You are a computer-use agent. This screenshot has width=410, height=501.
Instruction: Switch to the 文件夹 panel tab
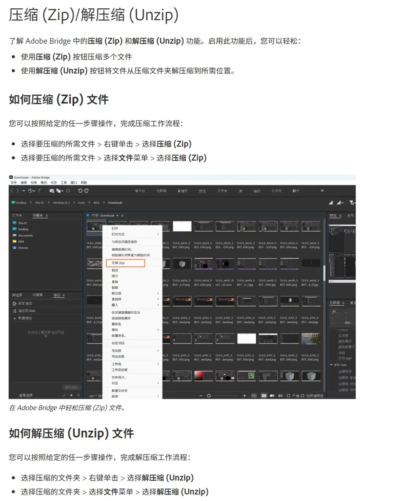click(17, 215)
